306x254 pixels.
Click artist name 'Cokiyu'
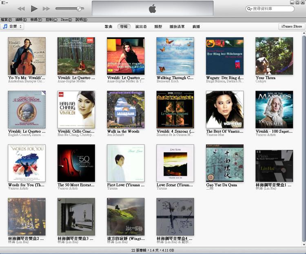pos(261,81)
